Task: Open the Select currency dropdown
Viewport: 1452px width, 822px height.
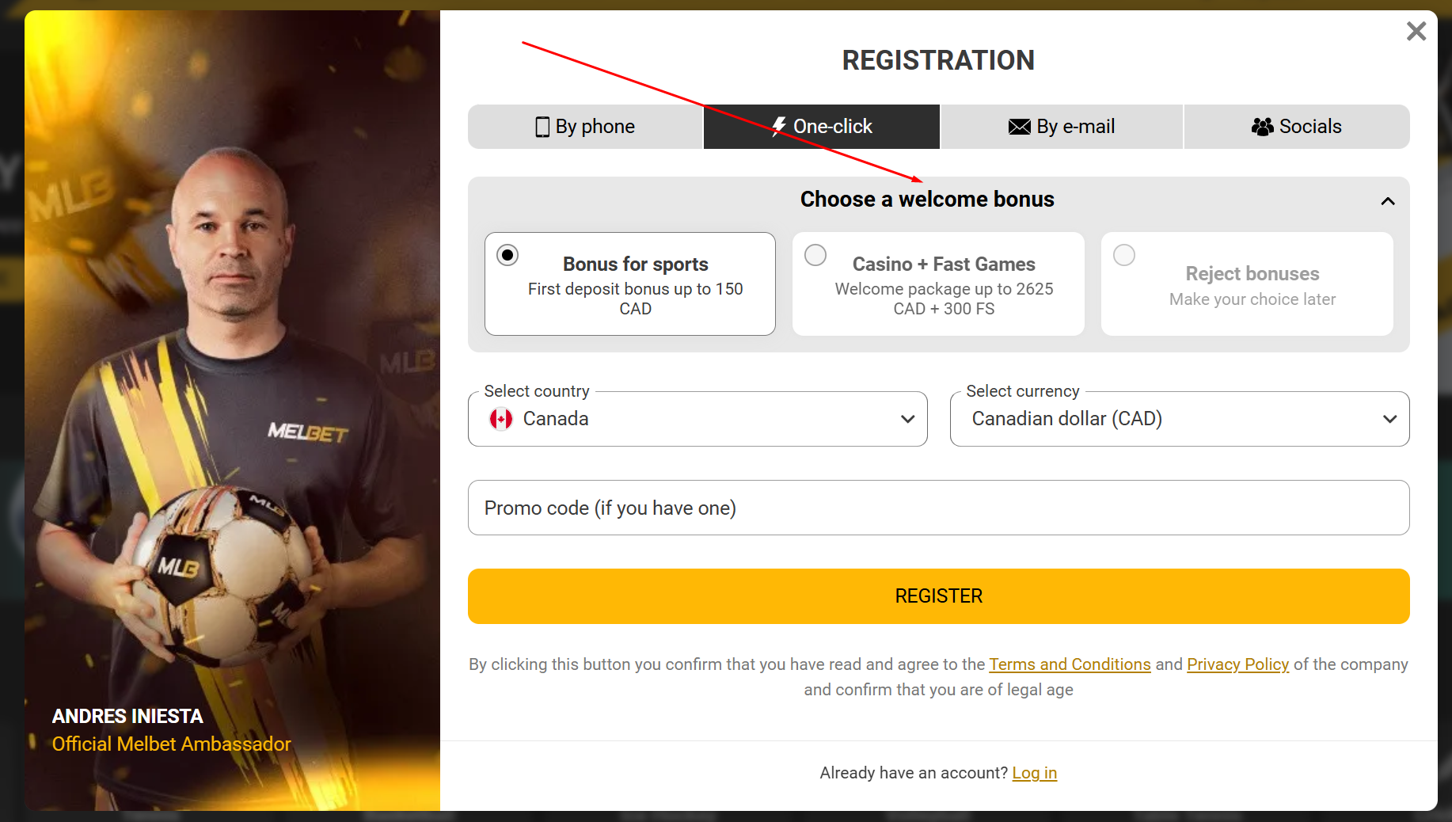Action: tap(1179, 419)
